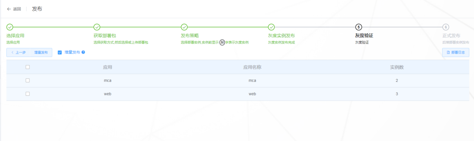Click the 应用名称 column header
The height and width of the screenshot is (141, 474).
click(252, 67)
